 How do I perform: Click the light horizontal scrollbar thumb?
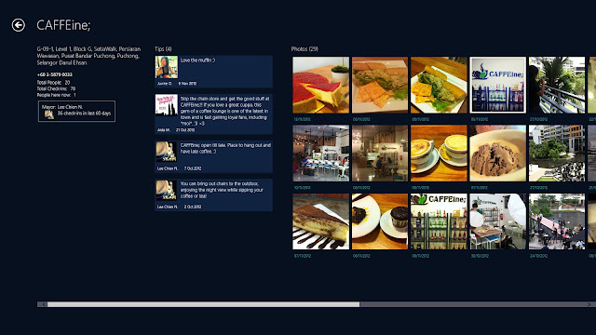[203, 304]
